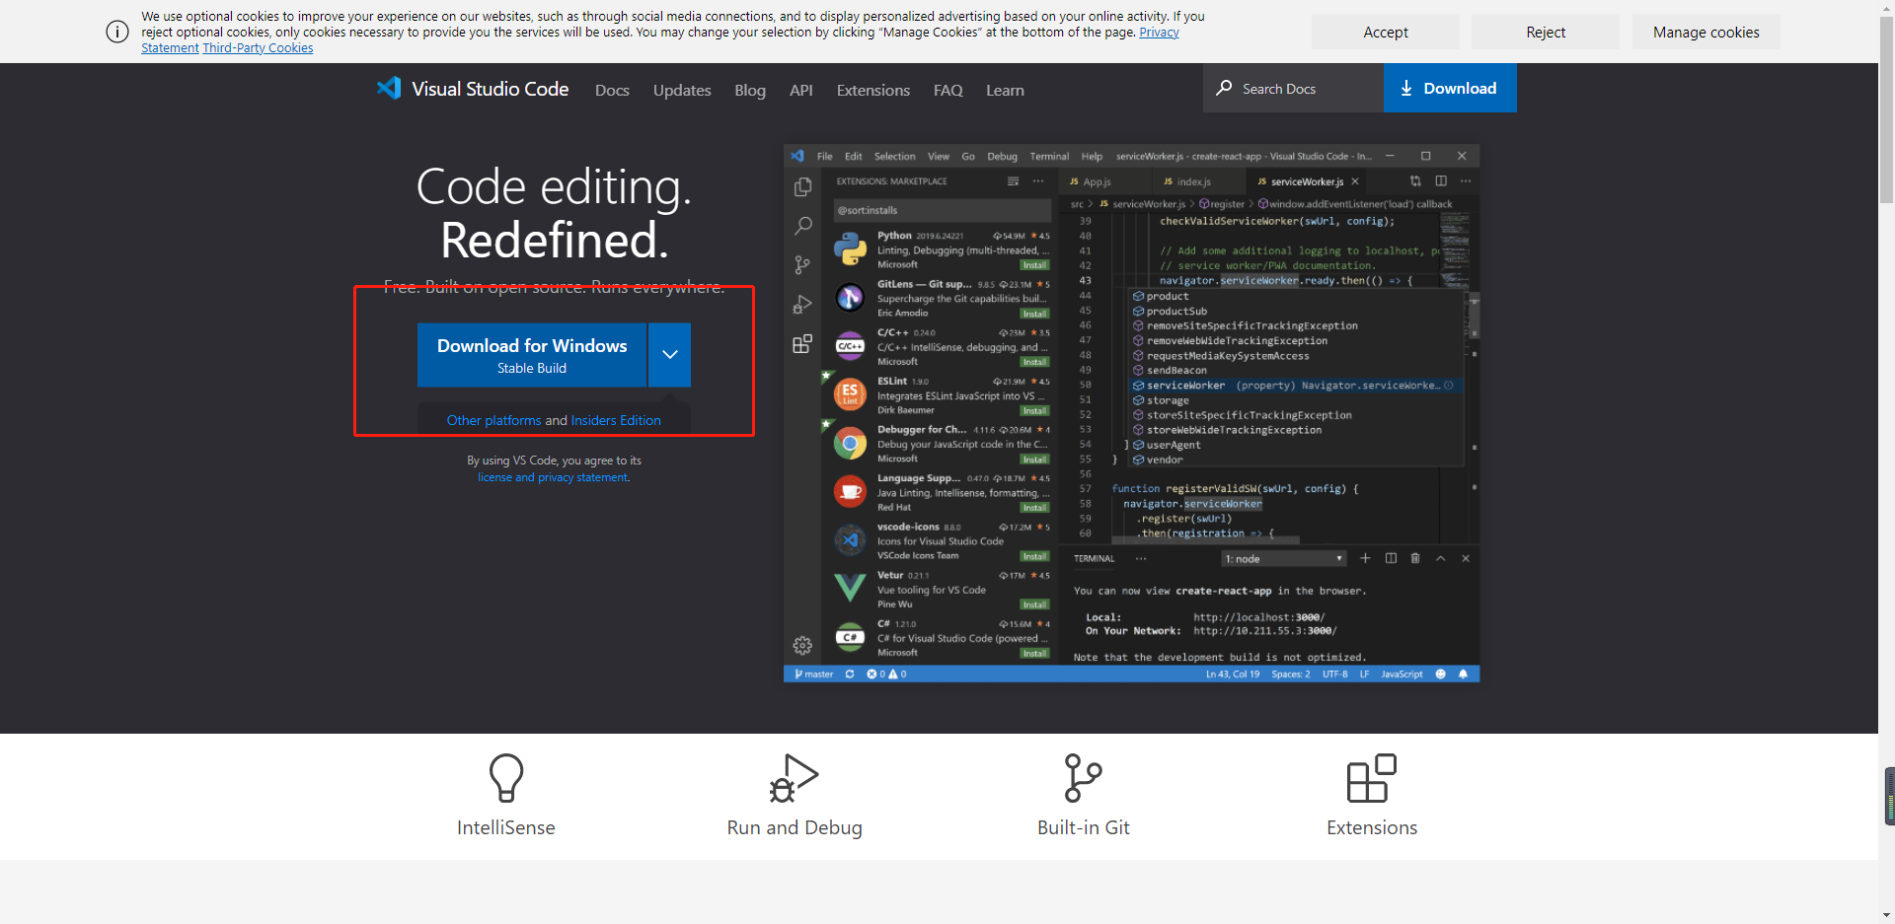
Task: Open the Updates page
Action: [x=682, y=90]
